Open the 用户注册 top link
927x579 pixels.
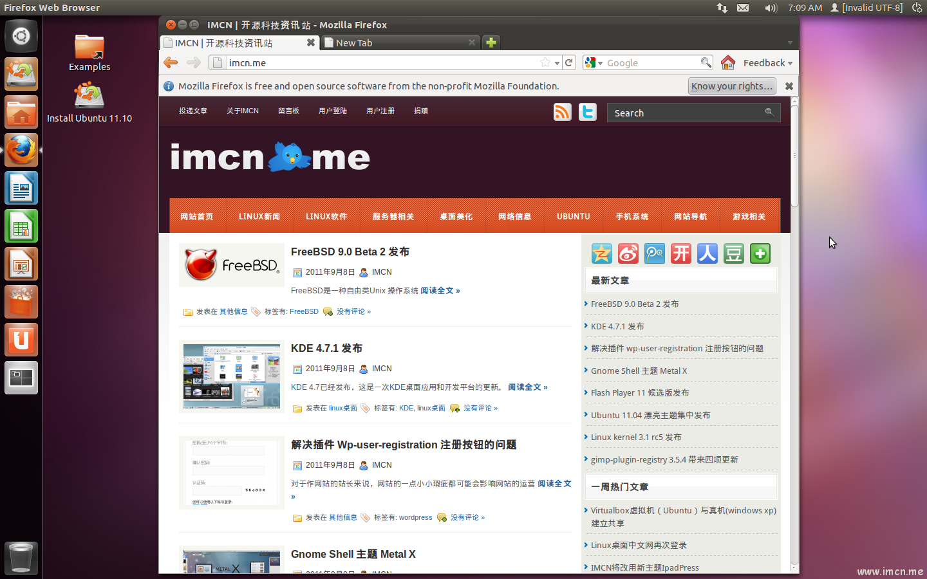380,111
